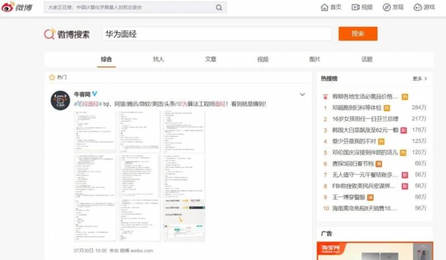Screen dimensions: 446x260
Task: Click the magnifier icon in the top search bar
Action: pos(219,8)
